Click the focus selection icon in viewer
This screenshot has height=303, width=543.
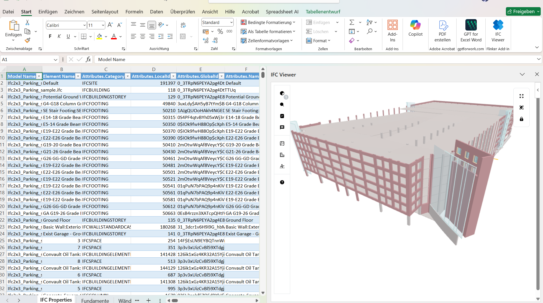pyautogui.click(x=521, y=108)
